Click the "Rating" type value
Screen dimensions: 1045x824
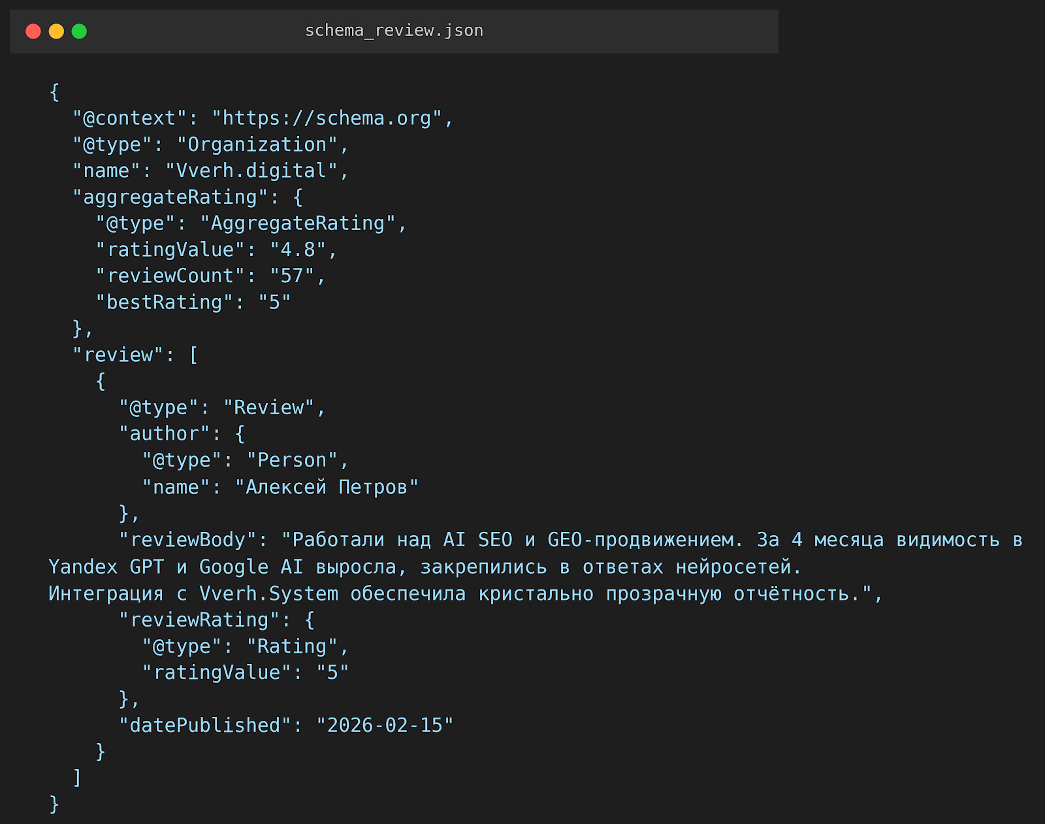tap(292, 646)
